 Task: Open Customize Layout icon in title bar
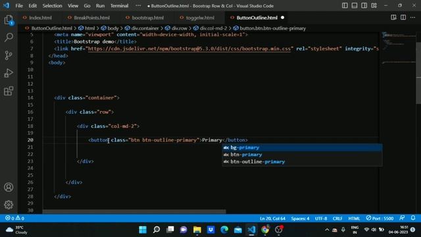[374, 6]
